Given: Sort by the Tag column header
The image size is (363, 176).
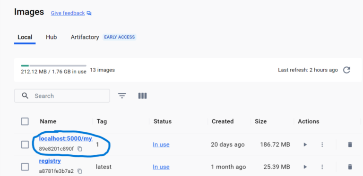Looking at the screenshot, I should 102,121.
